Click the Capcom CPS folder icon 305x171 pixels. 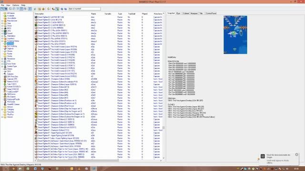5,79
